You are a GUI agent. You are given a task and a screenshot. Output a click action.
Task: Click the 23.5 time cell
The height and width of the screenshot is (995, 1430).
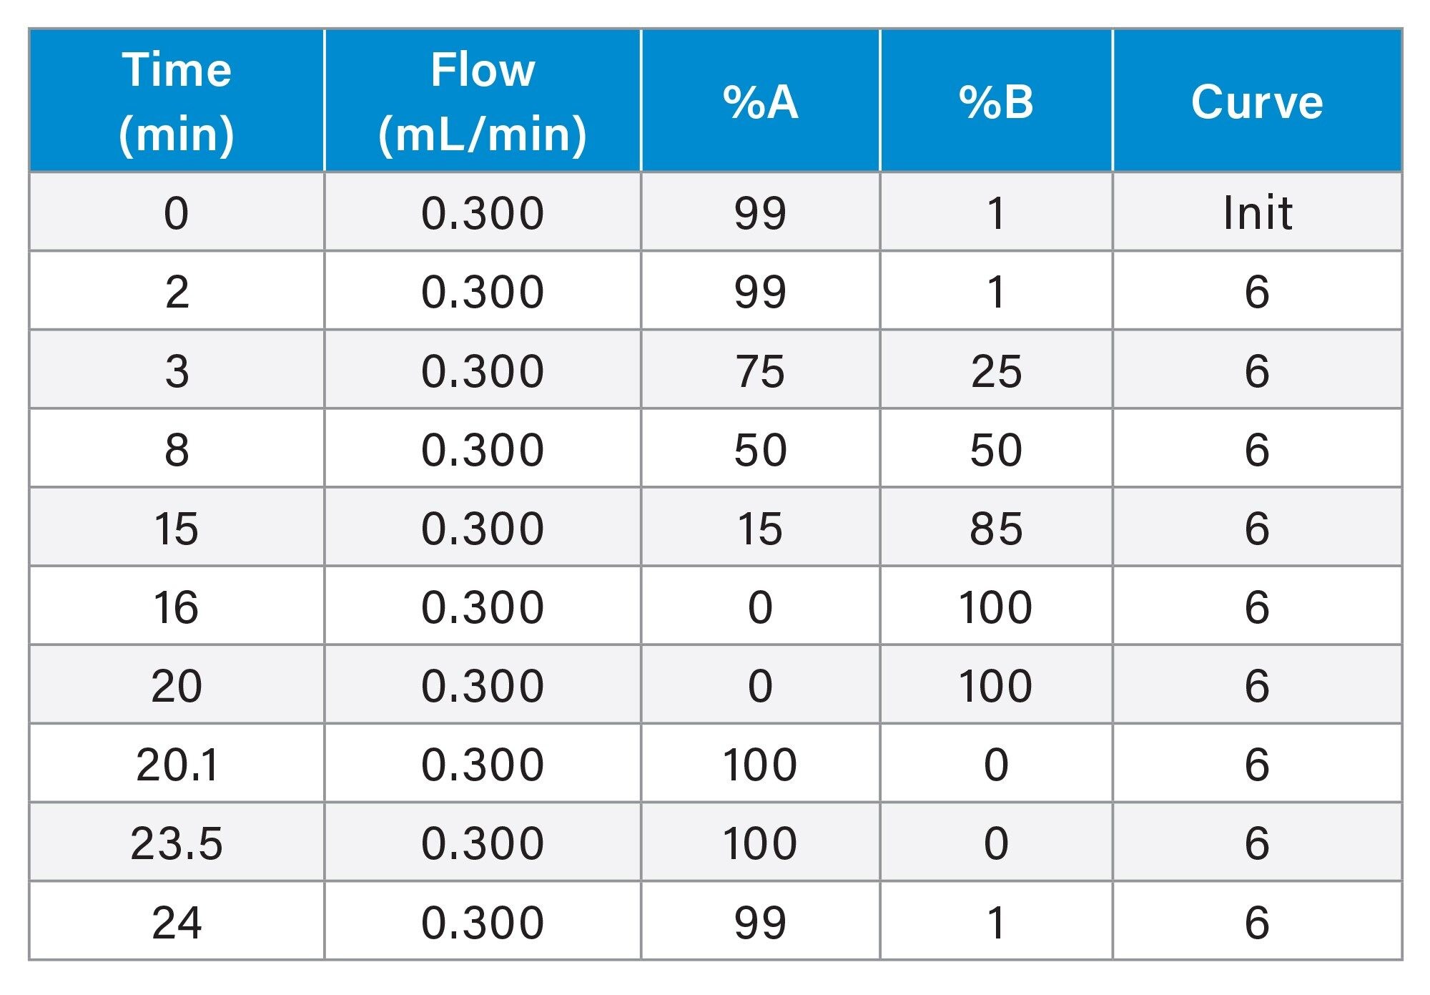tap(177, 842)
